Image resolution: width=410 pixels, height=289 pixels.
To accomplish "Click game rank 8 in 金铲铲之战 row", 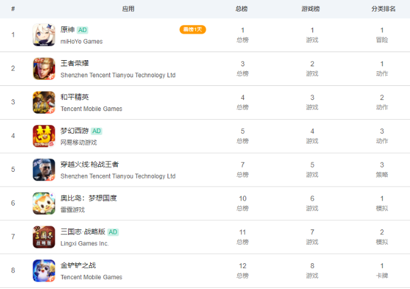I will pos(312,266).
